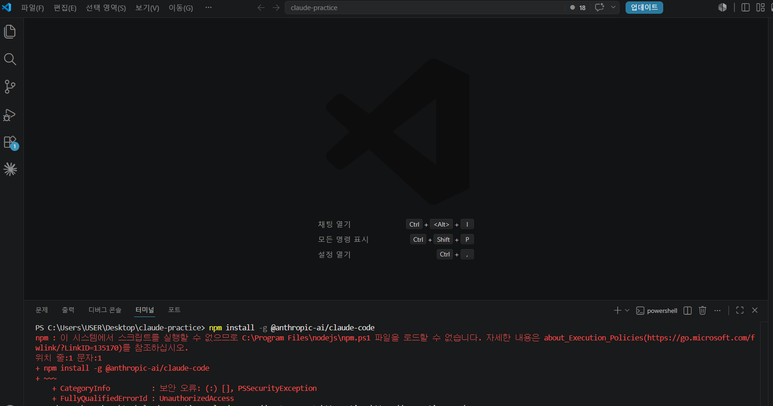773x406 pixels.
Task: Click the 설정 열기 shortcut hint
Action: [x=334, y=255]
